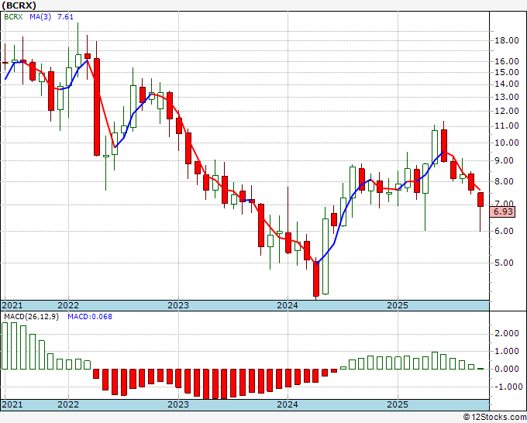This screenshot has width=527, height=423.
Task: Click 2023 on the price chart timeline
Action: tap(178, 305)
